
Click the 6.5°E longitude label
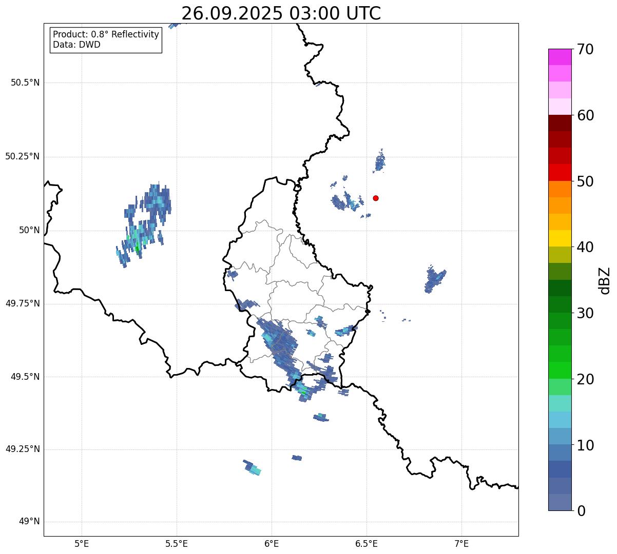click(x=367, y=543)
